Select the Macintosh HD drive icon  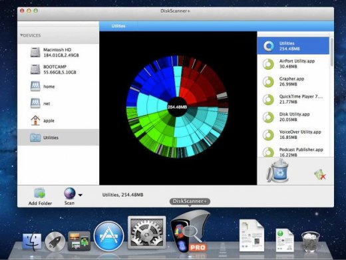pyautogui.click(x=35, y=53)
